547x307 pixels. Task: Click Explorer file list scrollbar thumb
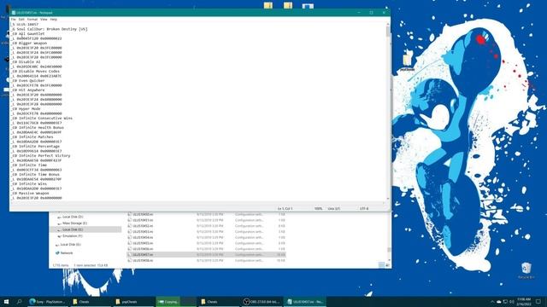coord(389,250)
